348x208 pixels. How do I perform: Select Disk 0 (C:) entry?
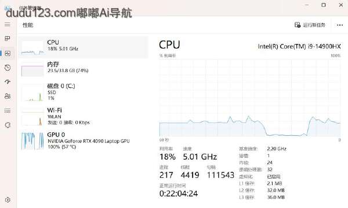84,92
